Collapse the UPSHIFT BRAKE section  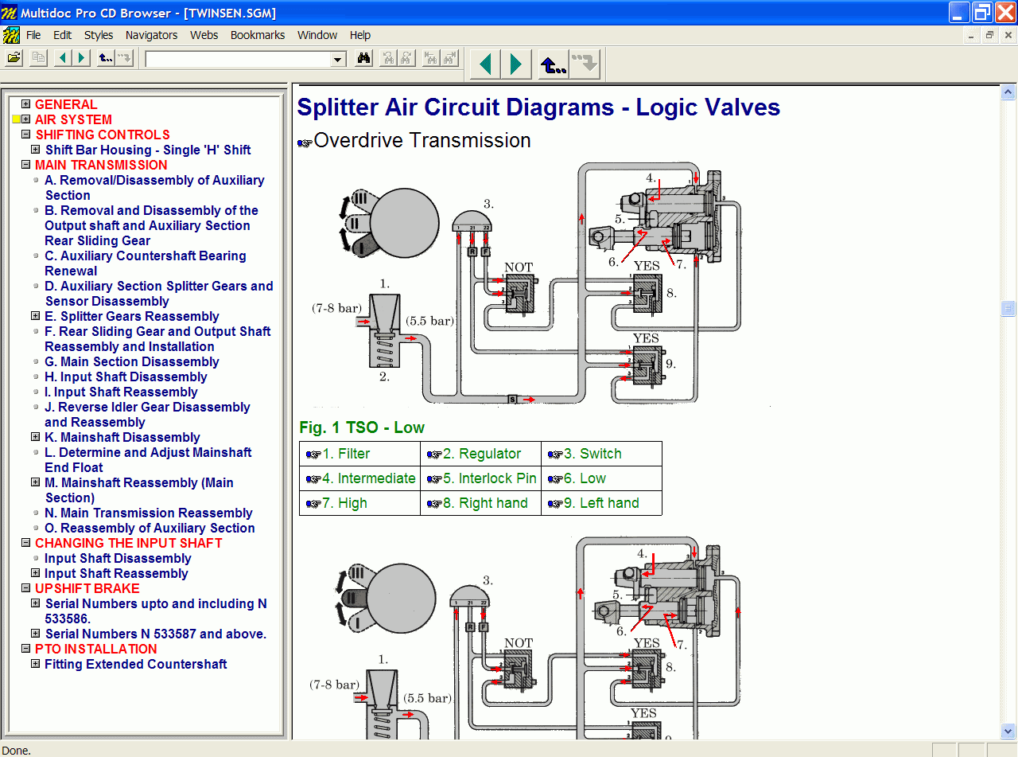(26, 588)
